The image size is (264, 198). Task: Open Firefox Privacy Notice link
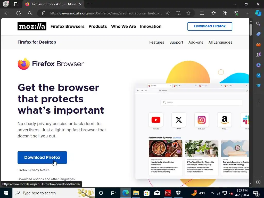34,170
